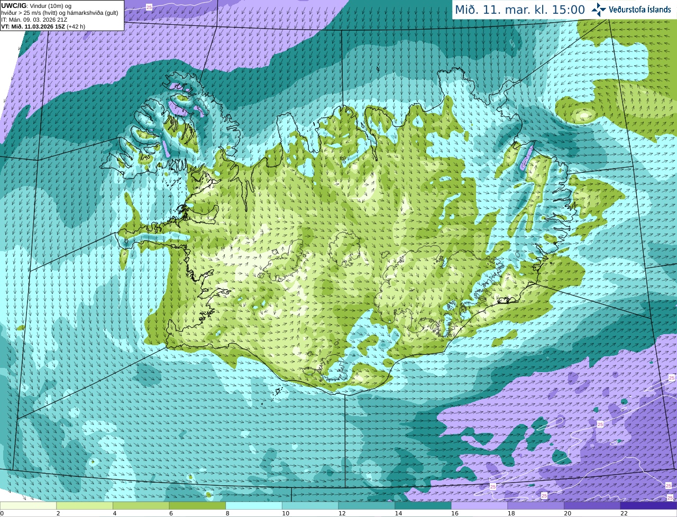Screen dimensions: 677x517
Task: Select the 8–10 m/s light cyan swatch
Action: click(254, 506)
